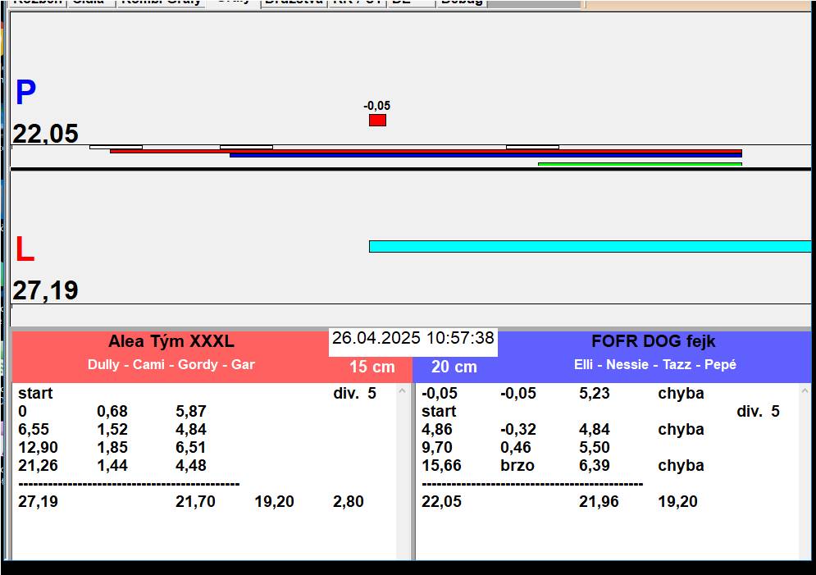Click the date and time field 26.04.2025
Viewport: 816px width, 575px height.
coord(413,338)
